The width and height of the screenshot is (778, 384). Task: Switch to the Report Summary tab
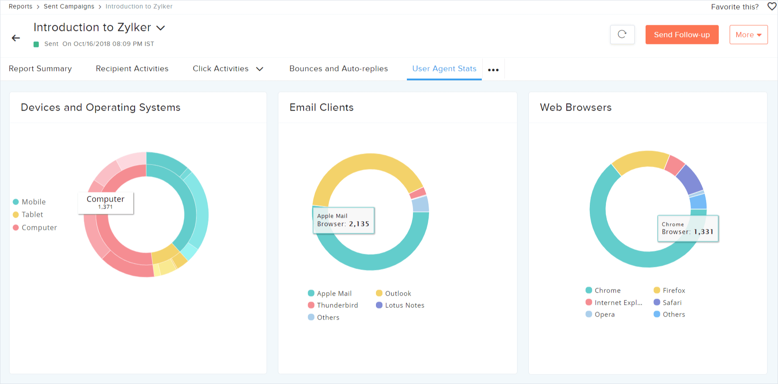pyautogui.click(x=40, y=69)
